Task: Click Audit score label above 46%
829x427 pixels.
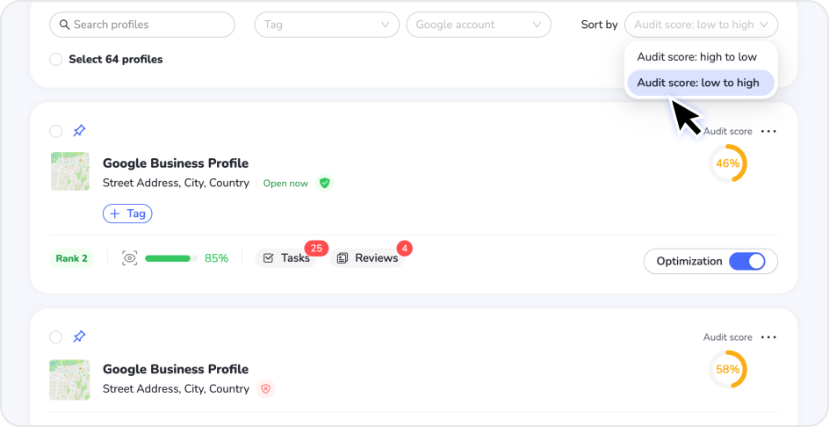Action: coord(727,131)
